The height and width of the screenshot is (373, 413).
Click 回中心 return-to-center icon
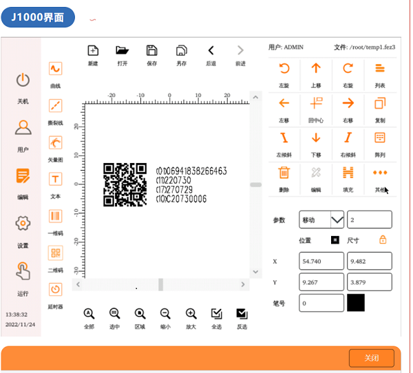316,103
